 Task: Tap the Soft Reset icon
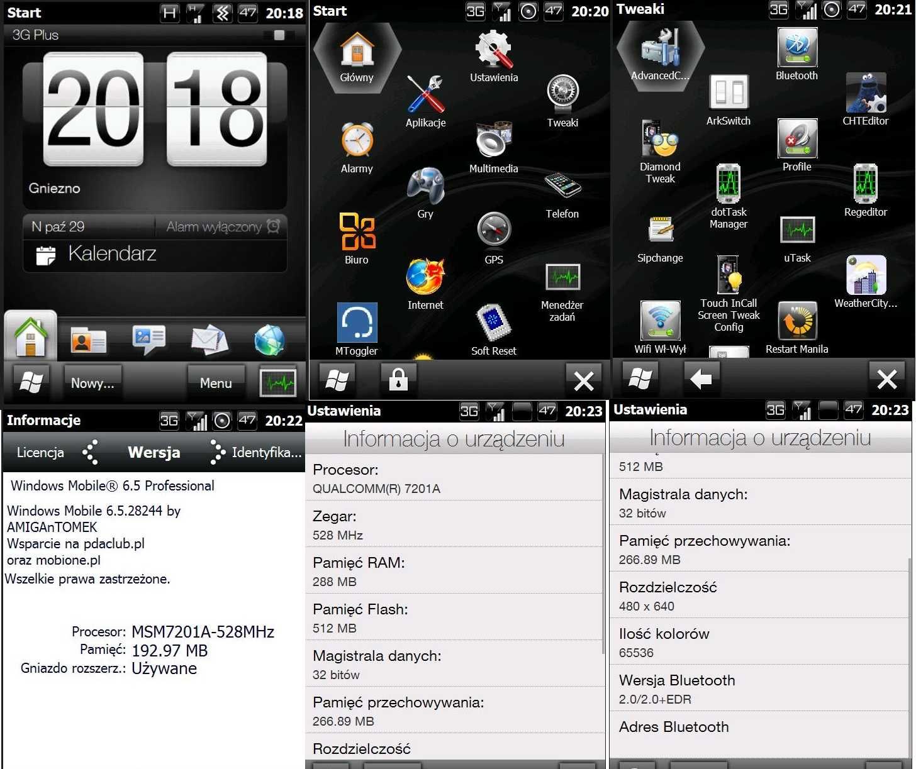tap(494, 322)
